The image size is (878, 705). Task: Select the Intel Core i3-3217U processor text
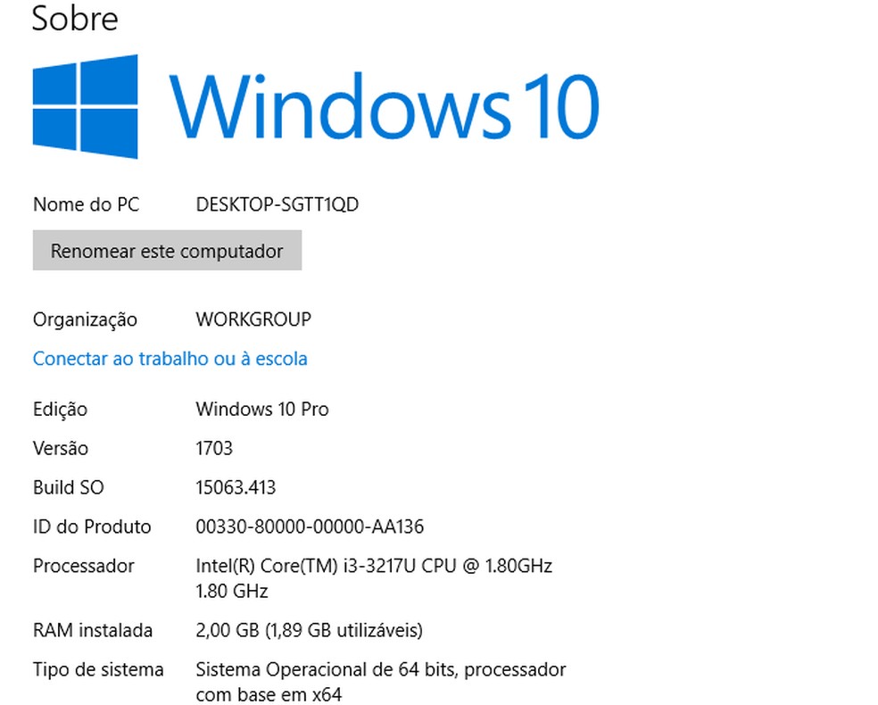pyautogui.click(x=374, y=578)
